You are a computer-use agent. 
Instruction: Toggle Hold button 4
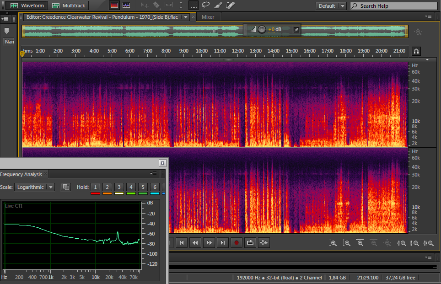pyautogui.click(x=131, y=187)
